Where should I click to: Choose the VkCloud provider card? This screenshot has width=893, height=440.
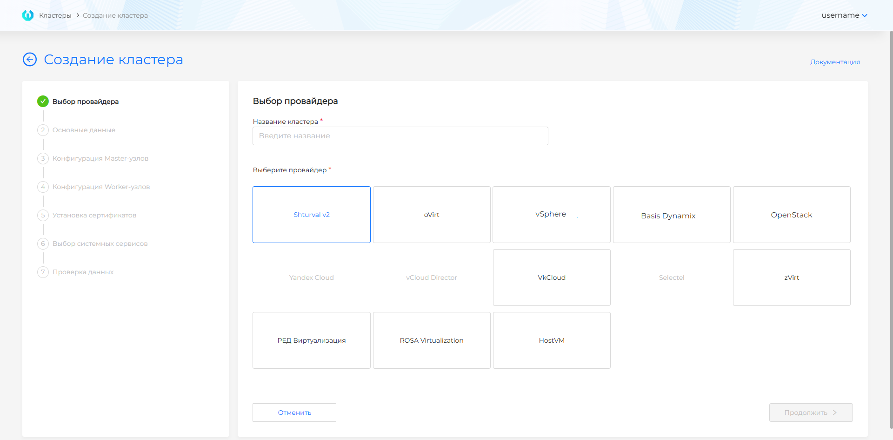tap(552, 278)
